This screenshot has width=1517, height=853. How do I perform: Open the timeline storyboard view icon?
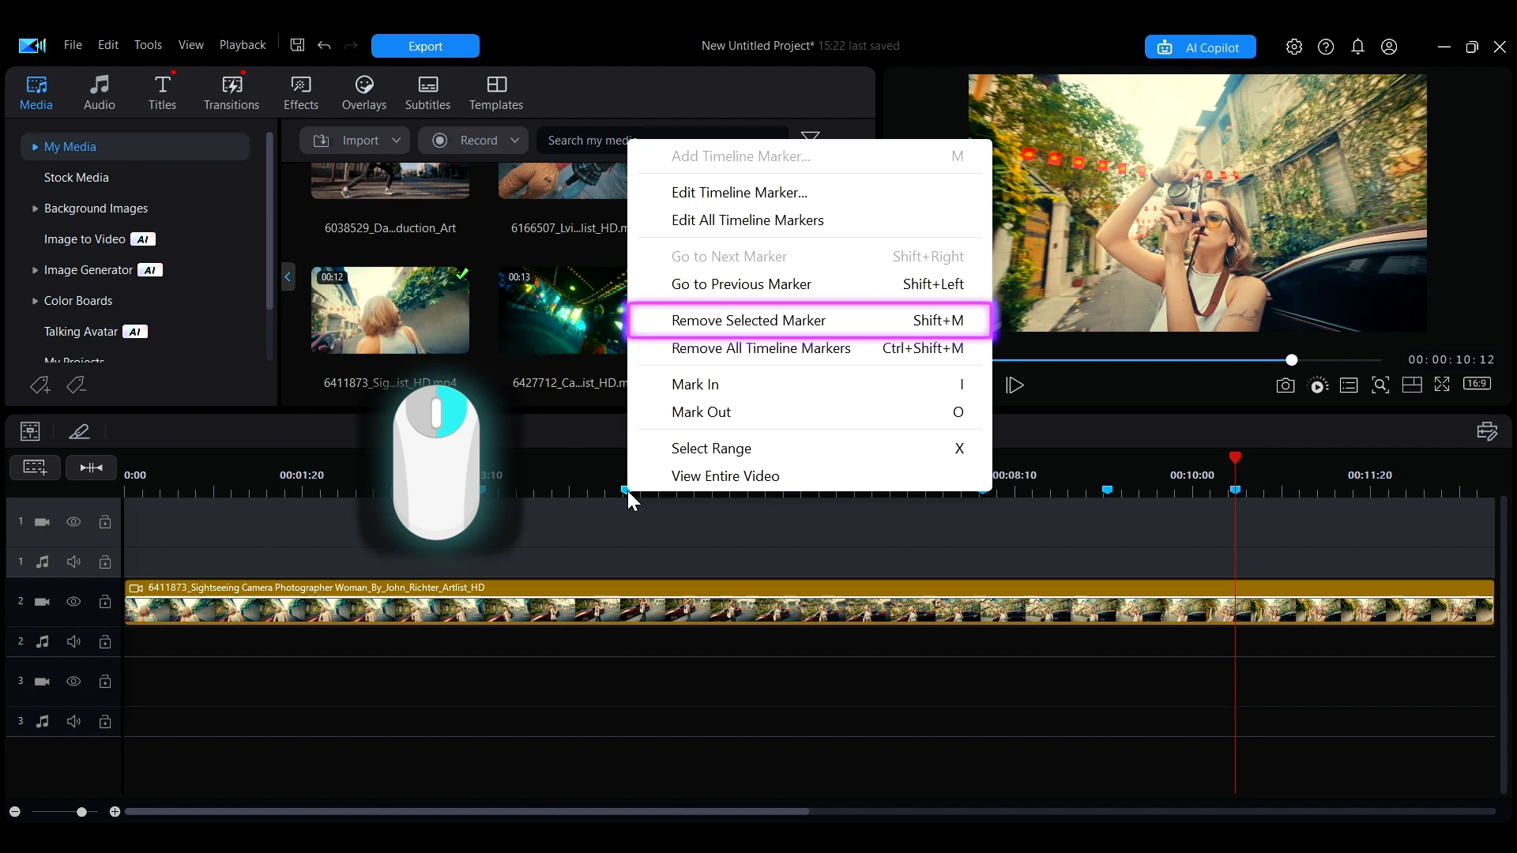click(30, 431)
